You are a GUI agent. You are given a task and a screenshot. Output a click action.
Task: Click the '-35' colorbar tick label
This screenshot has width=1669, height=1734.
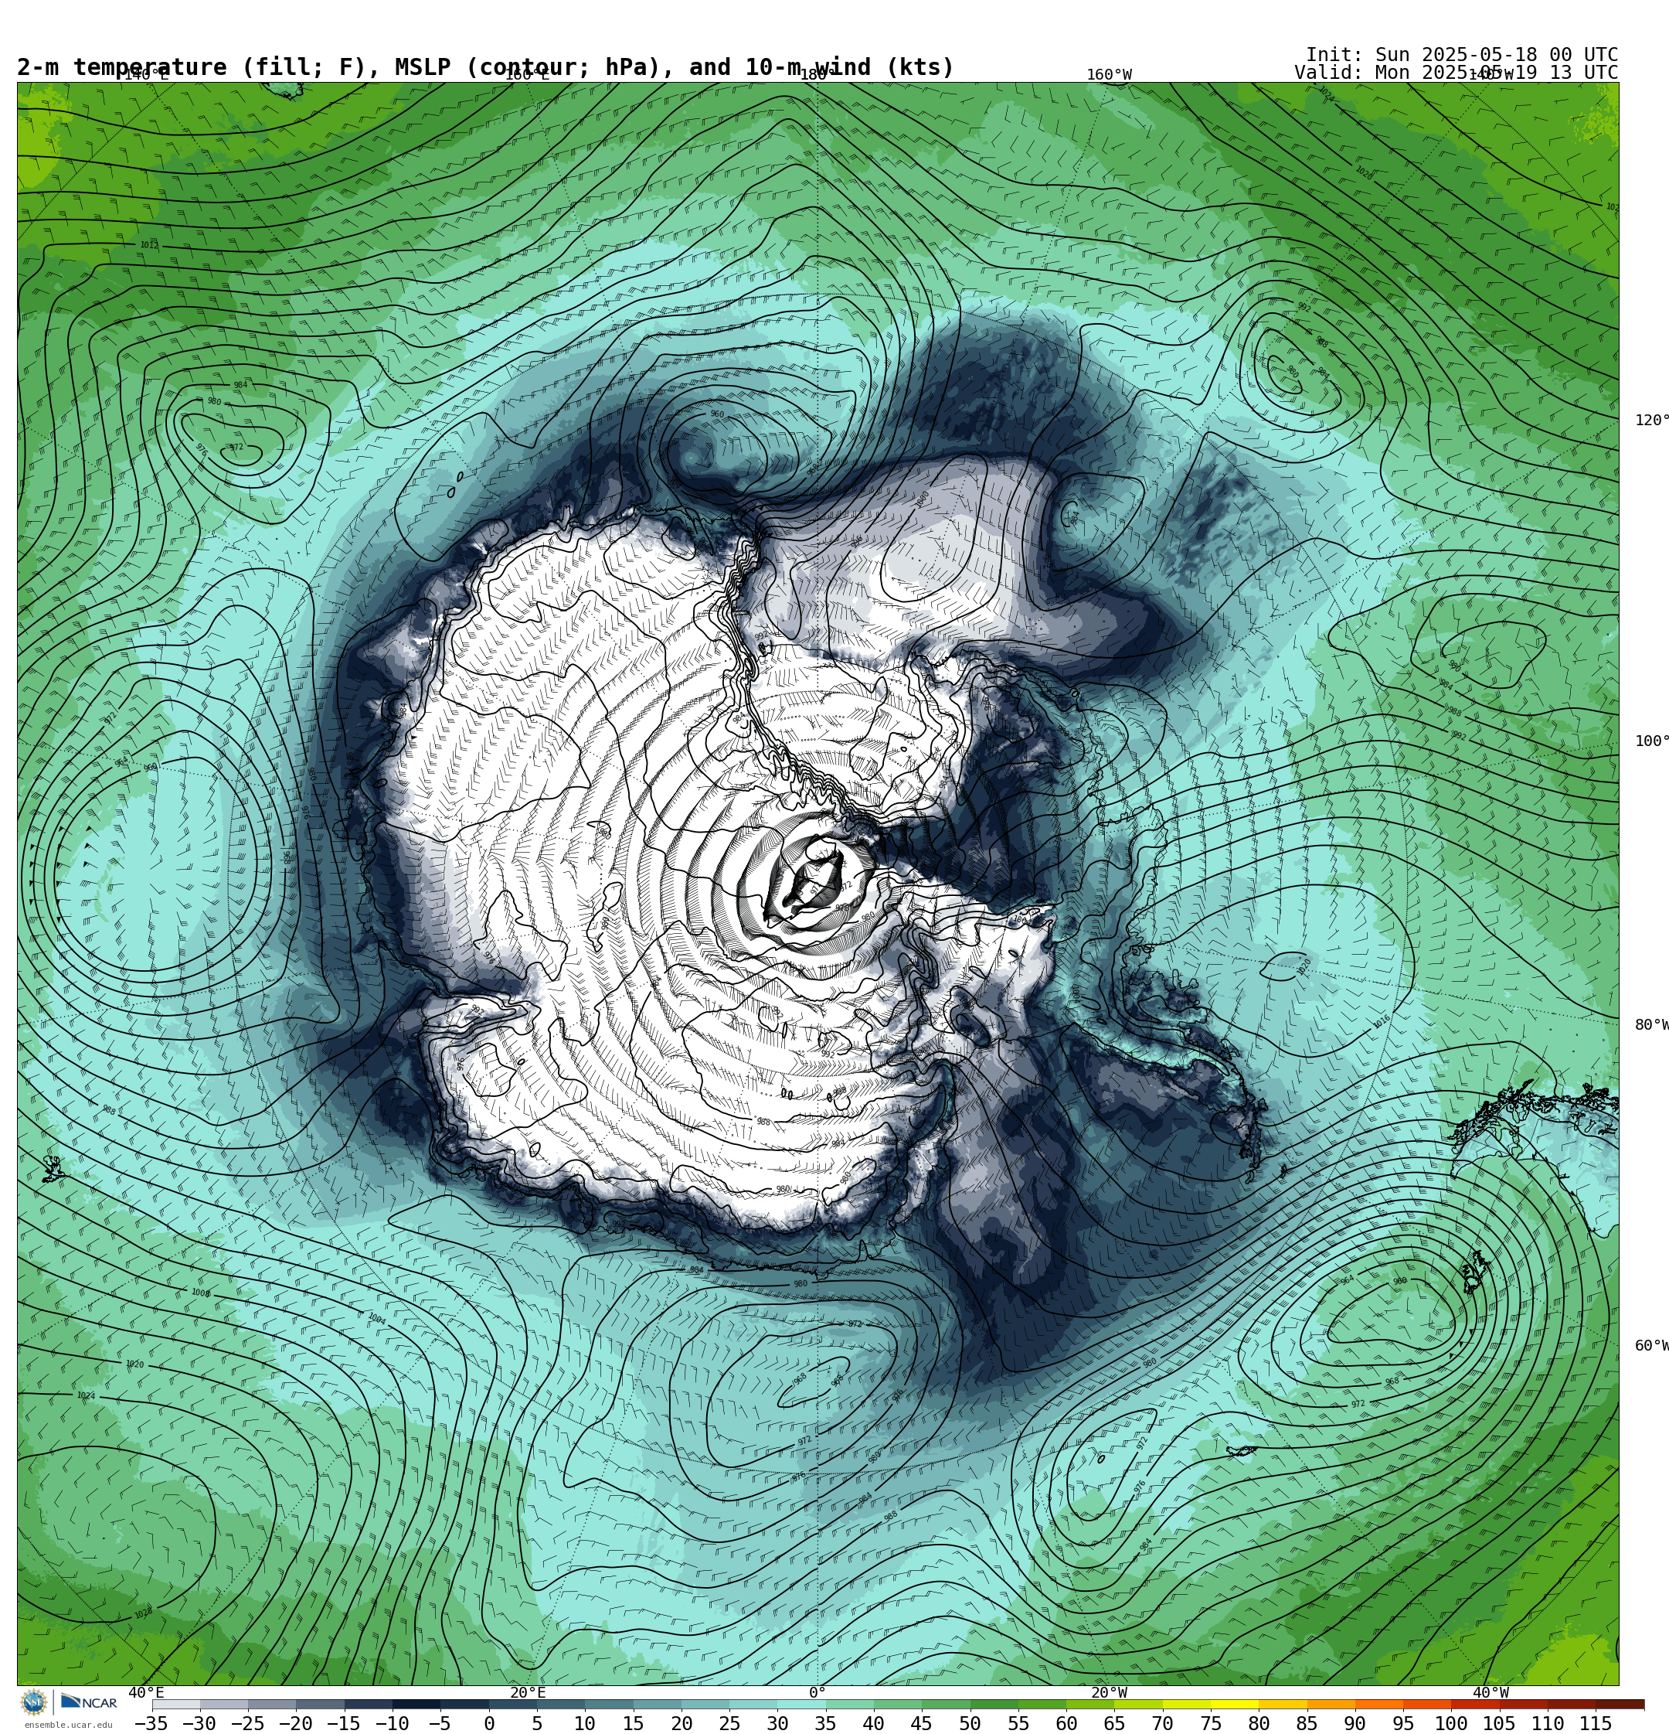151,1723
